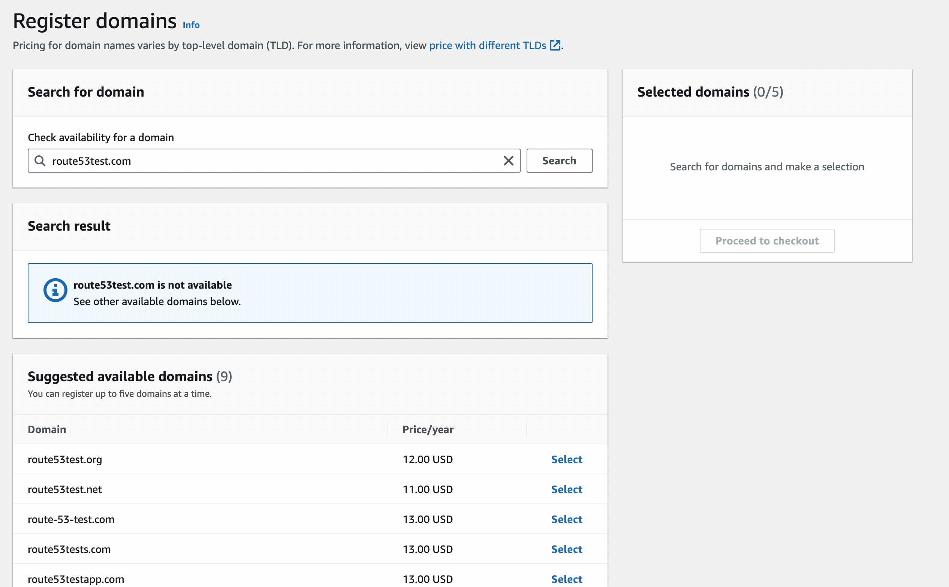The width and height of the screenshot is (949, 587).
Task: Click the 12.00 USD price cell
Action: click(428, 459)
